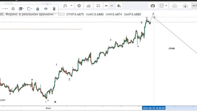Select the 'c' label beside the bottom low

(x=48, y=100)
